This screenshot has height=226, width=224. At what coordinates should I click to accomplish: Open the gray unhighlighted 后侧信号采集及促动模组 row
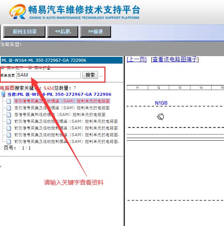(62, 108)
